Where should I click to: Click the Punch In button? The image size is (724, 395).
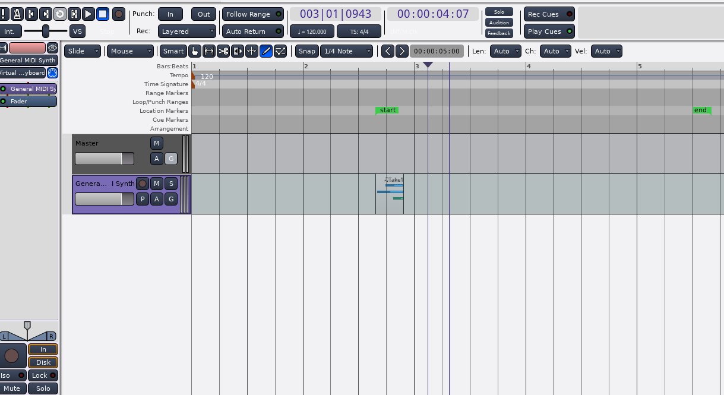click(x=170, y=14)
